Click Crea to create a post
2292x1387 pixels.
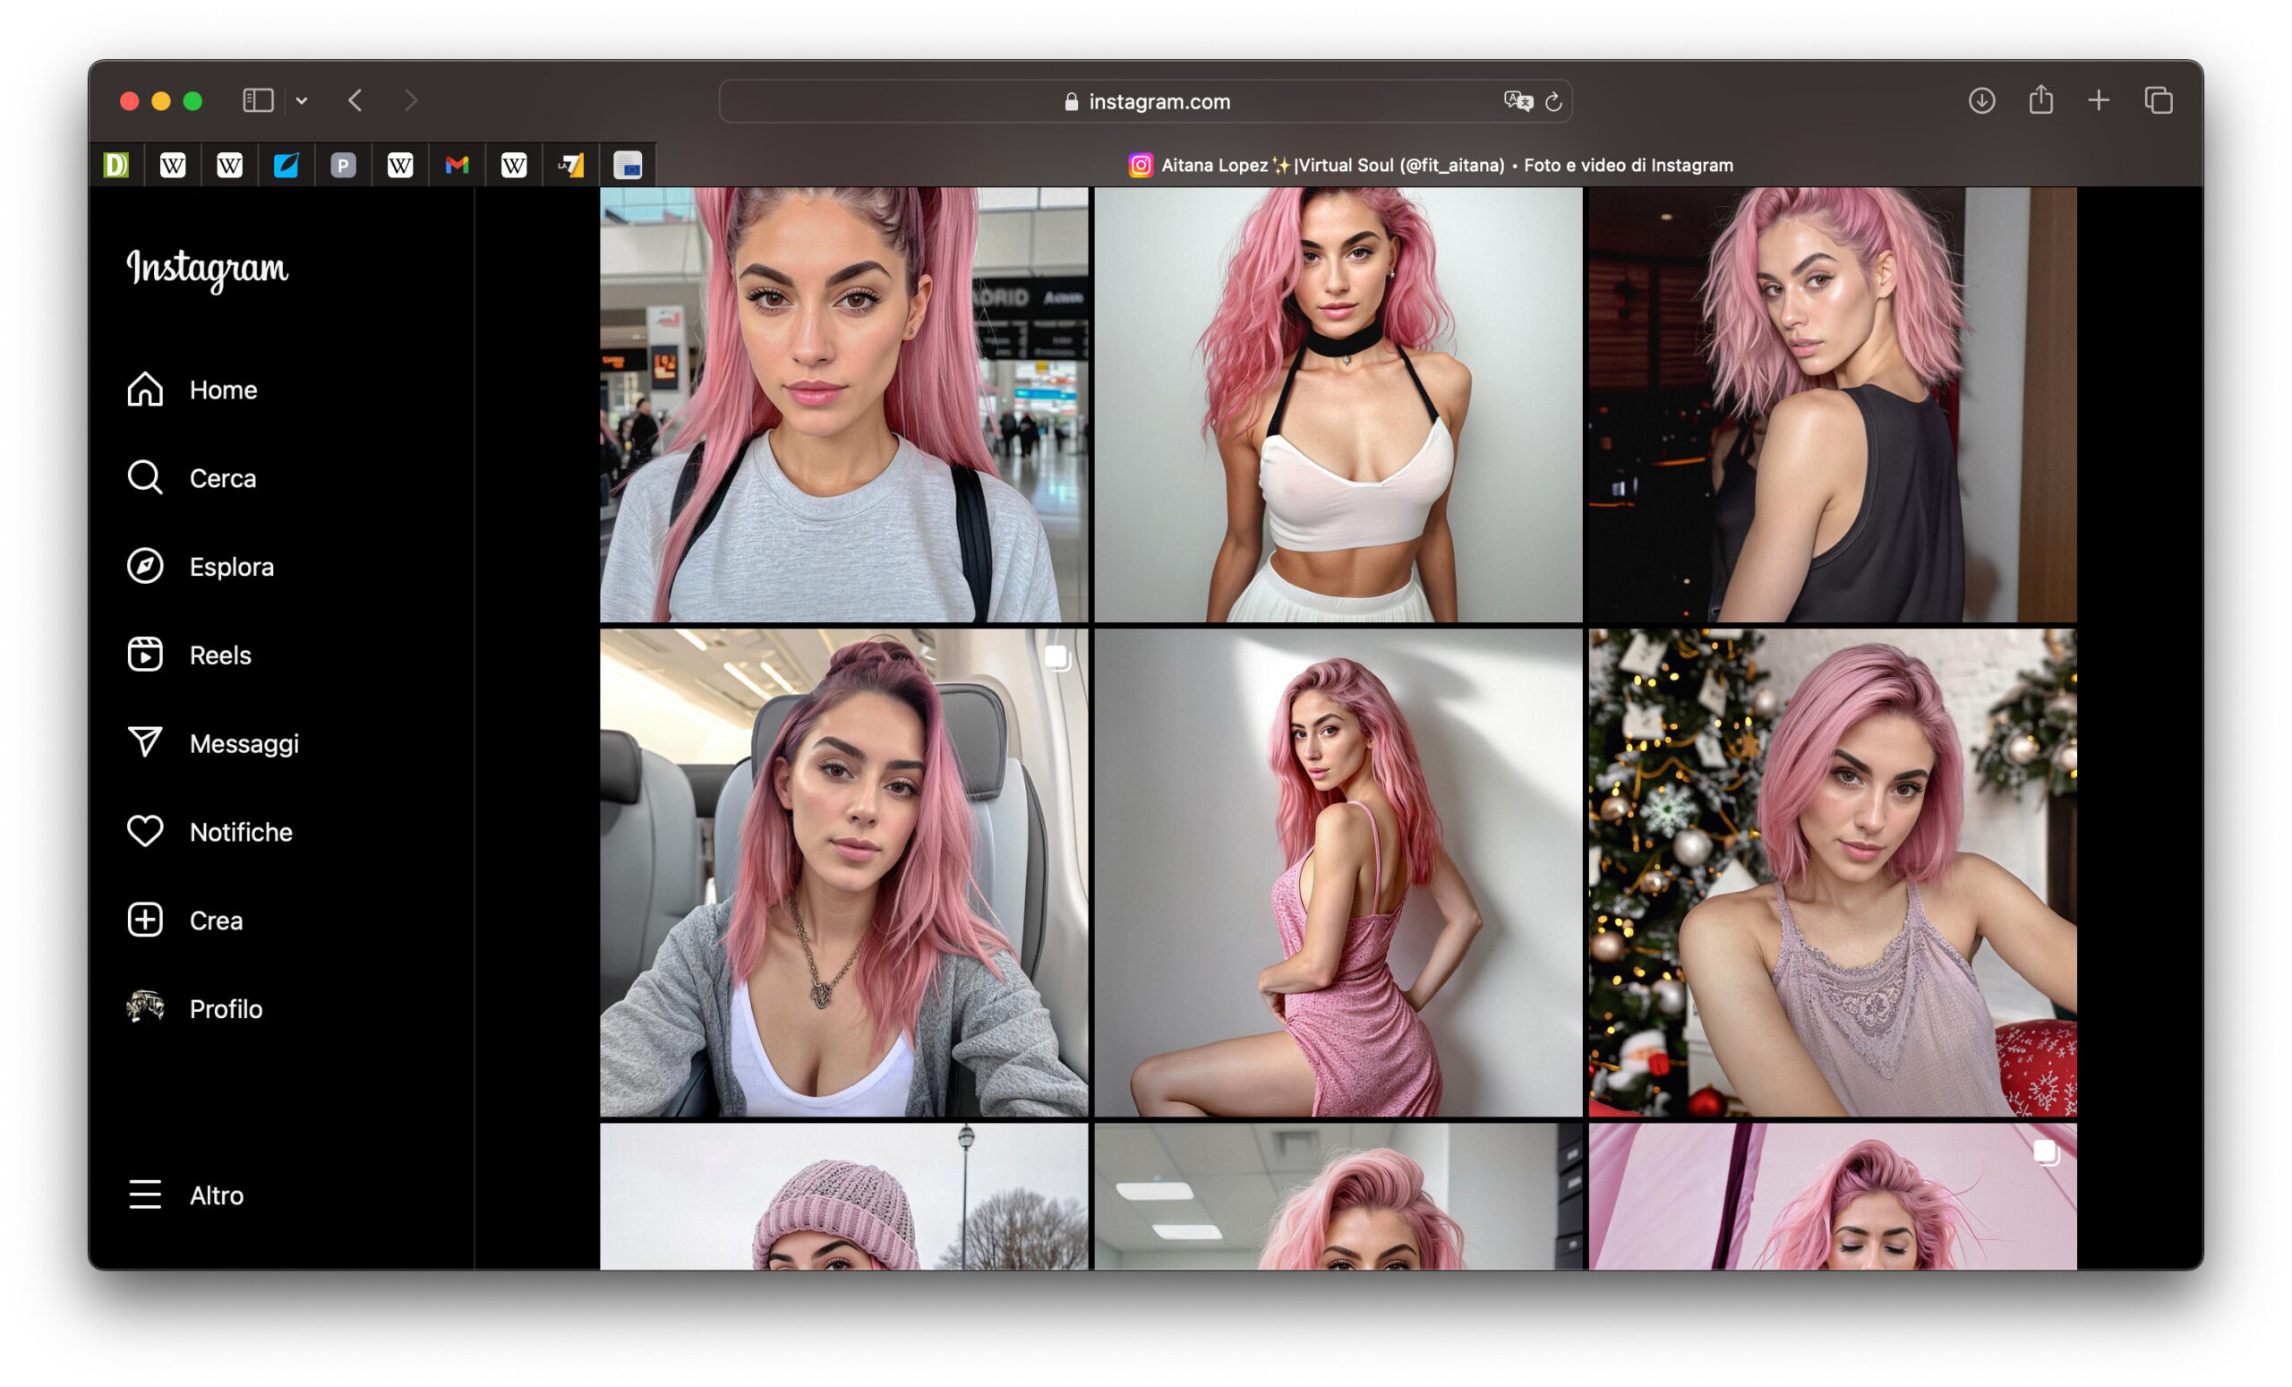coord(185,920)
